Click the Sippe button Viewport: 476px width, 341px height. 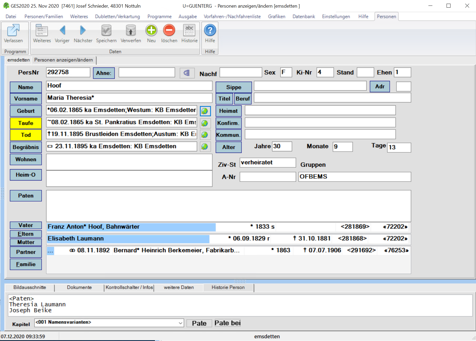pos(234,87)
